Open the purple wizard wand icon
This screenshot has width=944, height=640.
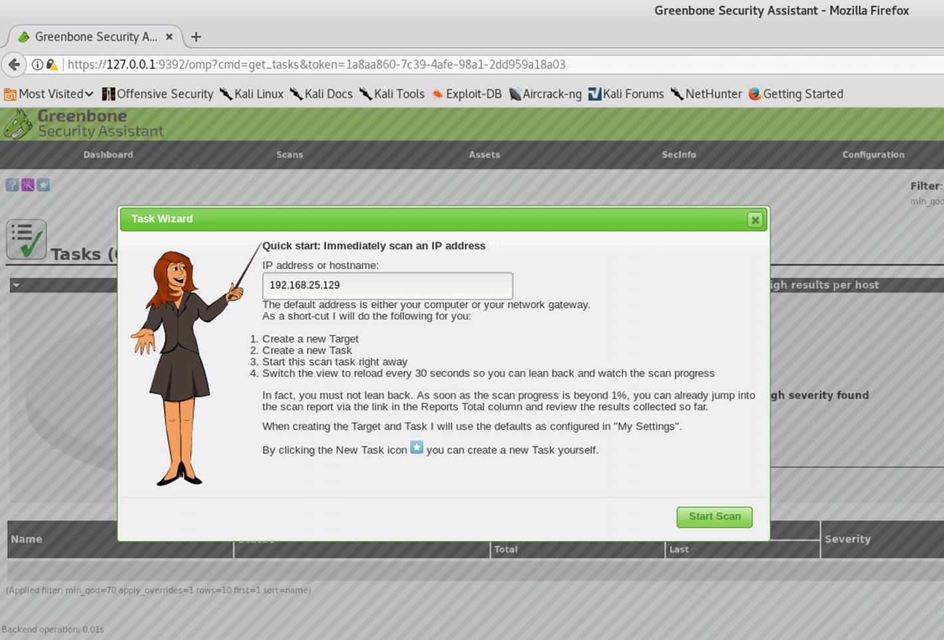[x=27, y=185]
